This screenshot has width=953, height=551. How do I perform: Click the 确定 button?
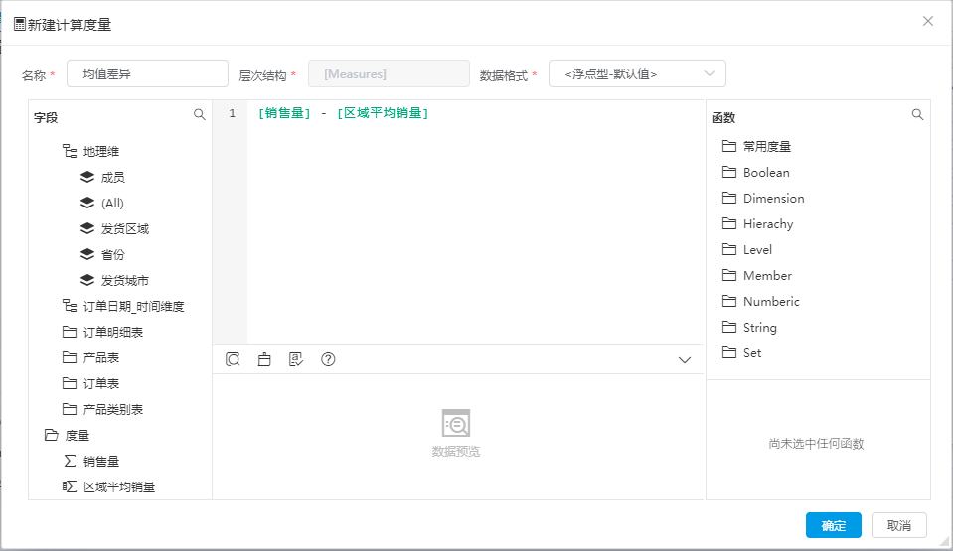coord(834,525)
